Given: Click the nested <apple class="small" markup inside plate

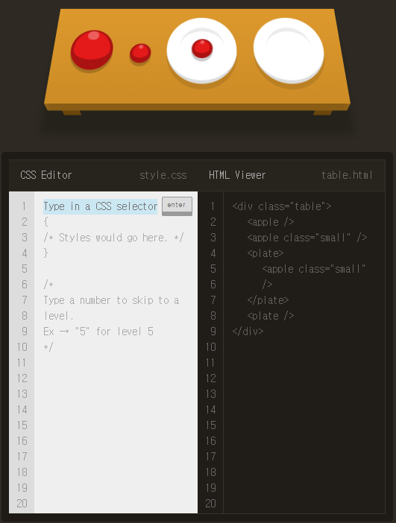Looking at the screenshot, I should 313,269.
